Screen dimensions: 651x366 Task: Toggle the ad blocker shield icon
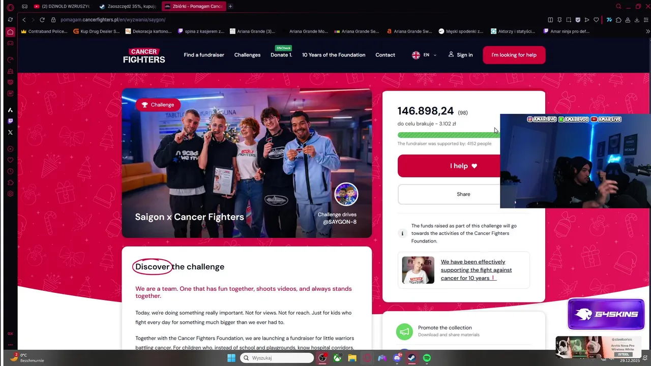click(578, 20)
